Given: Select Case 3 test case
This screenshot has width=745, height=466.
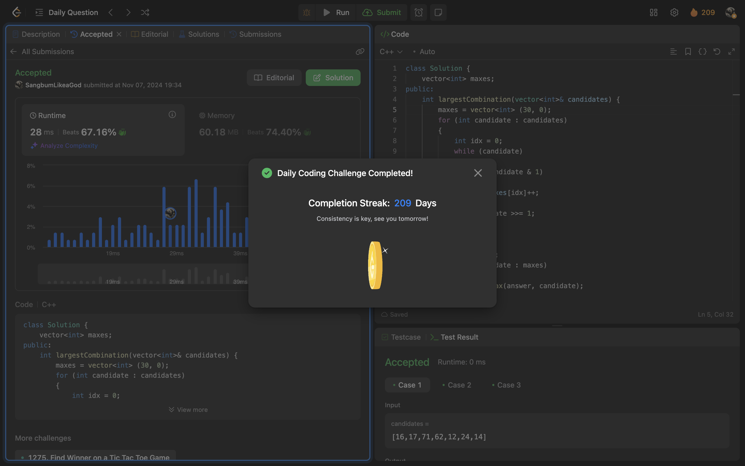Looking at the screenshot, I should coord(506,385).
